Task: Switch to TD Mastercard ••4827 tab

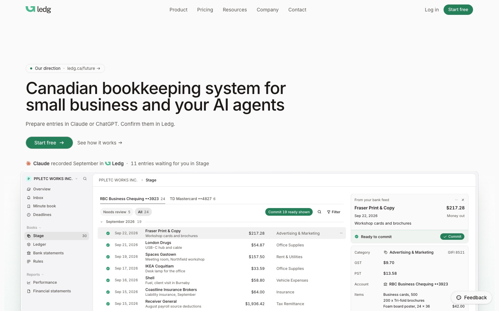Action: tap(193, 199)
